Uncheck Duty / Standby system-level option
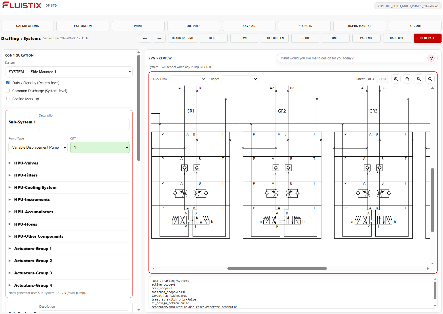 tap(8, 83)
